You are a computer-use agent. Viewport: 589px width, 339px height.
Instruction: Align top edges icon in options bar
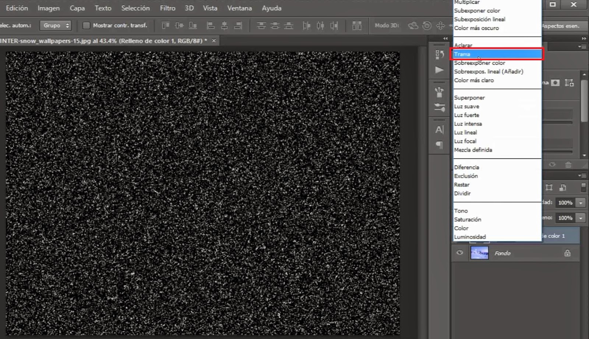tap(166, 25)
